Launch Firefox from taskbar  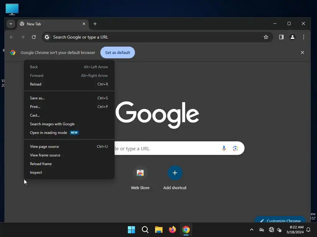(x=172, y=230)
